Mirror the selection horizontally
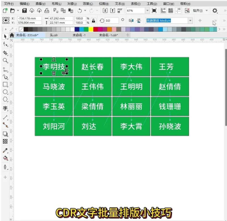 pos(131,20)
